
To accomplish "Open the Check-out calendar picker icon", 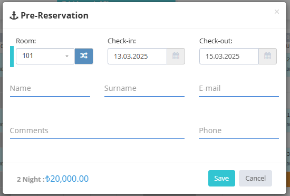I will (x=267, y=57).
